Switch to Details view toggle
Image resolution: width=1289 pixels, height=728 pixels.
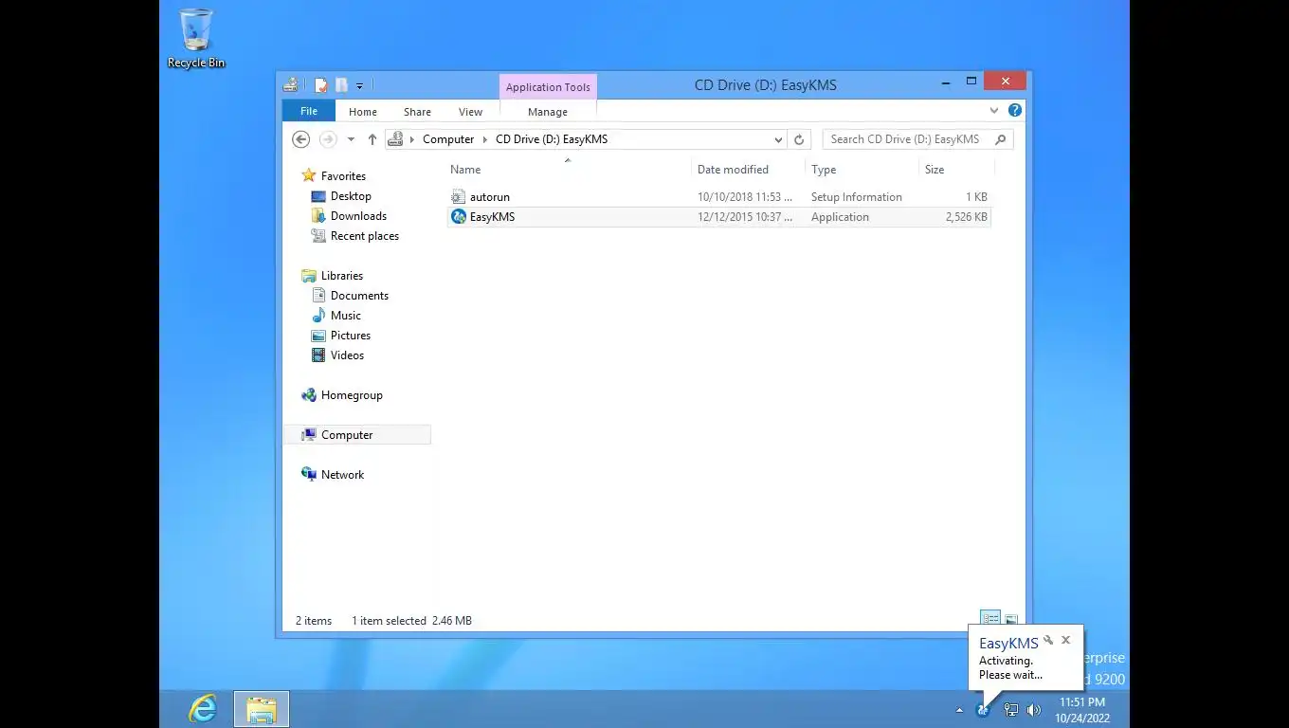[990, 620]
